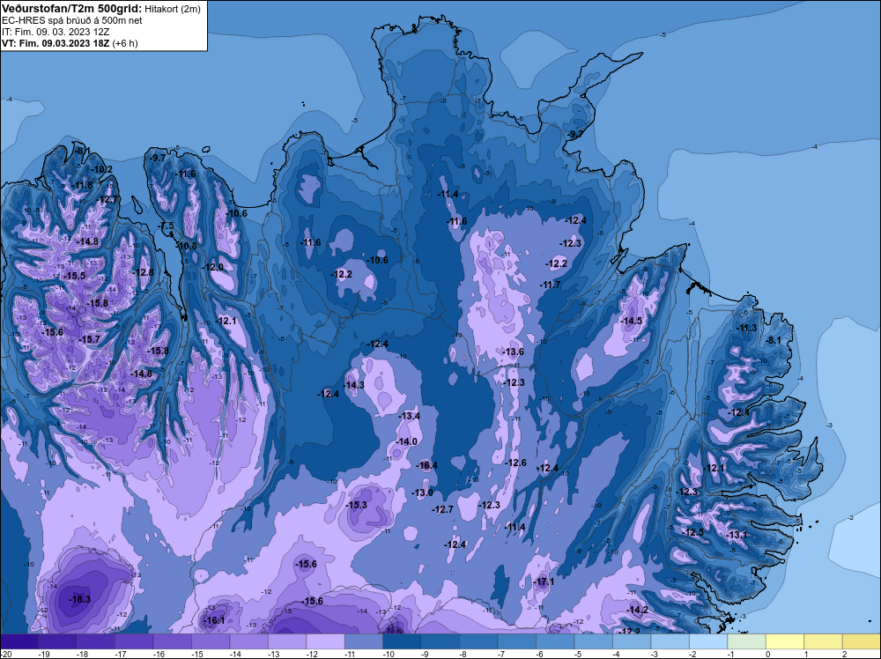Viewport: 881px width, 659px height.
Task: Click the pale green swatch between -1 and 0
Action: (x=747, y=641)
